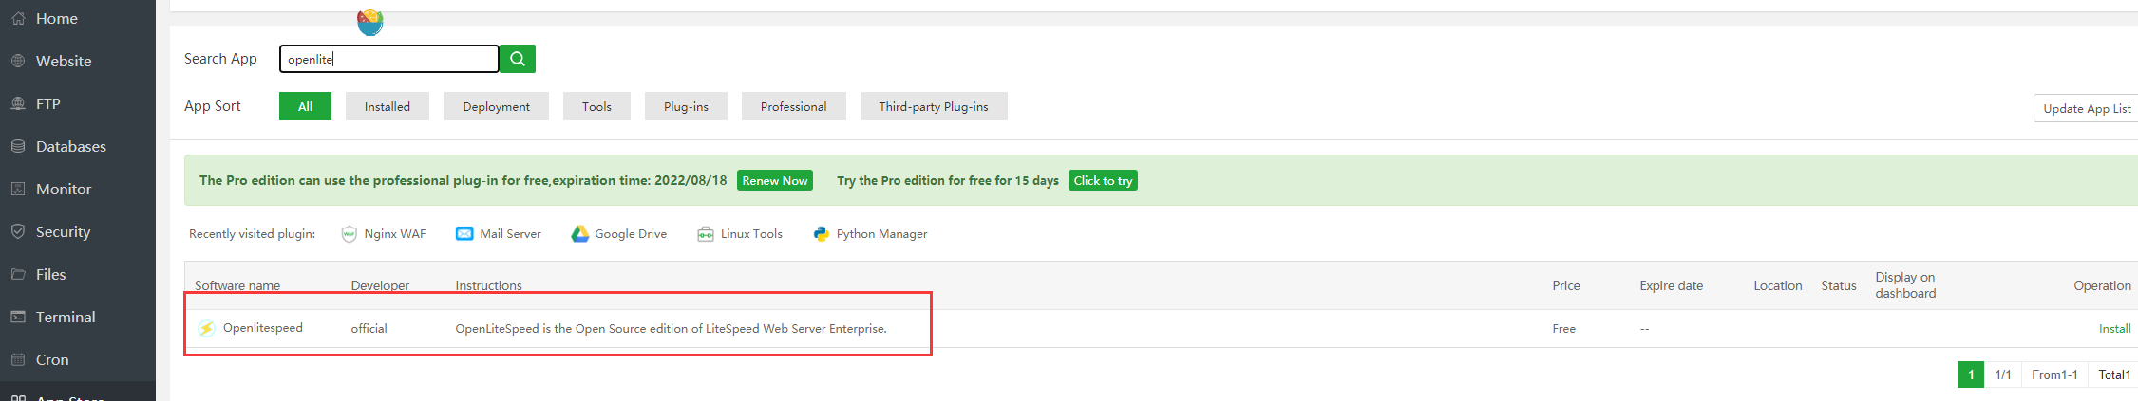Go to Databases in the sidebar
The width and height of the screenshot is (2138, 401).
click(x=70, y=147)
